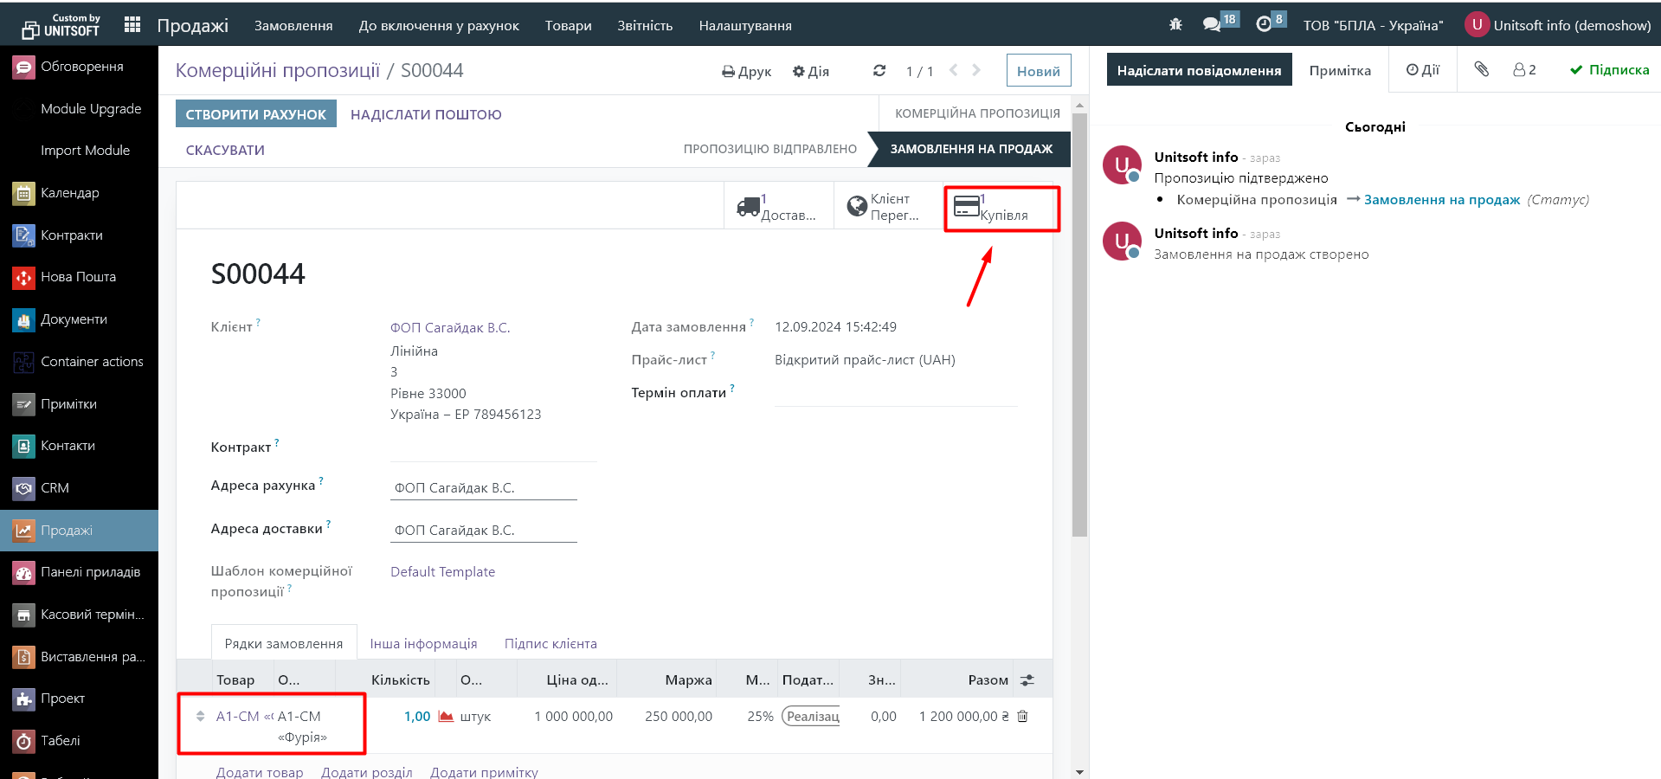1661x779 pixels.
Task: Click the Додати товар link
Action: 260,771
